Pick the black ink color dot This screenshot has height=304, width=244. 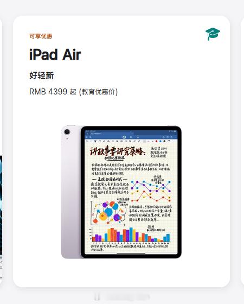pos(164,141)
